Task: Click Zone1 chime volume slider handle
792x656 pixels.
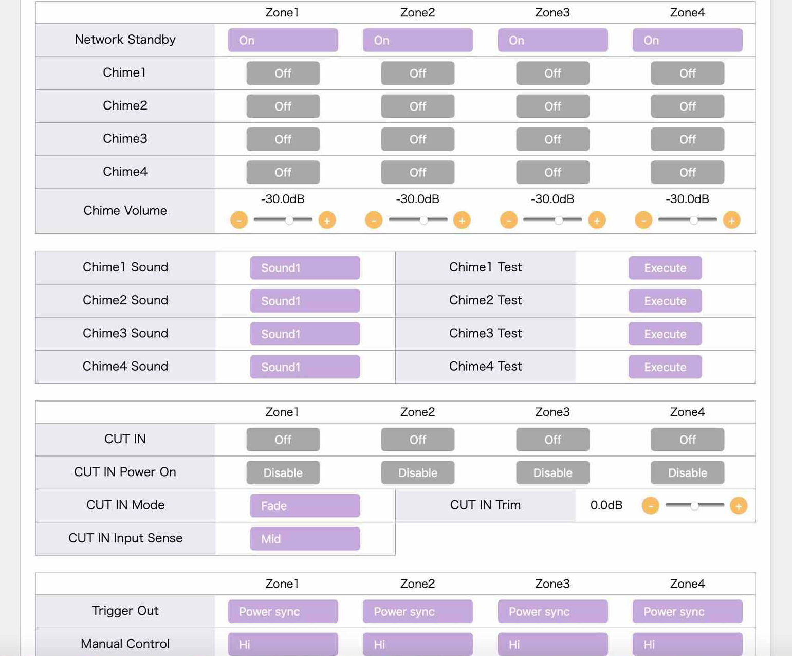Action: [x=289, y=220]
